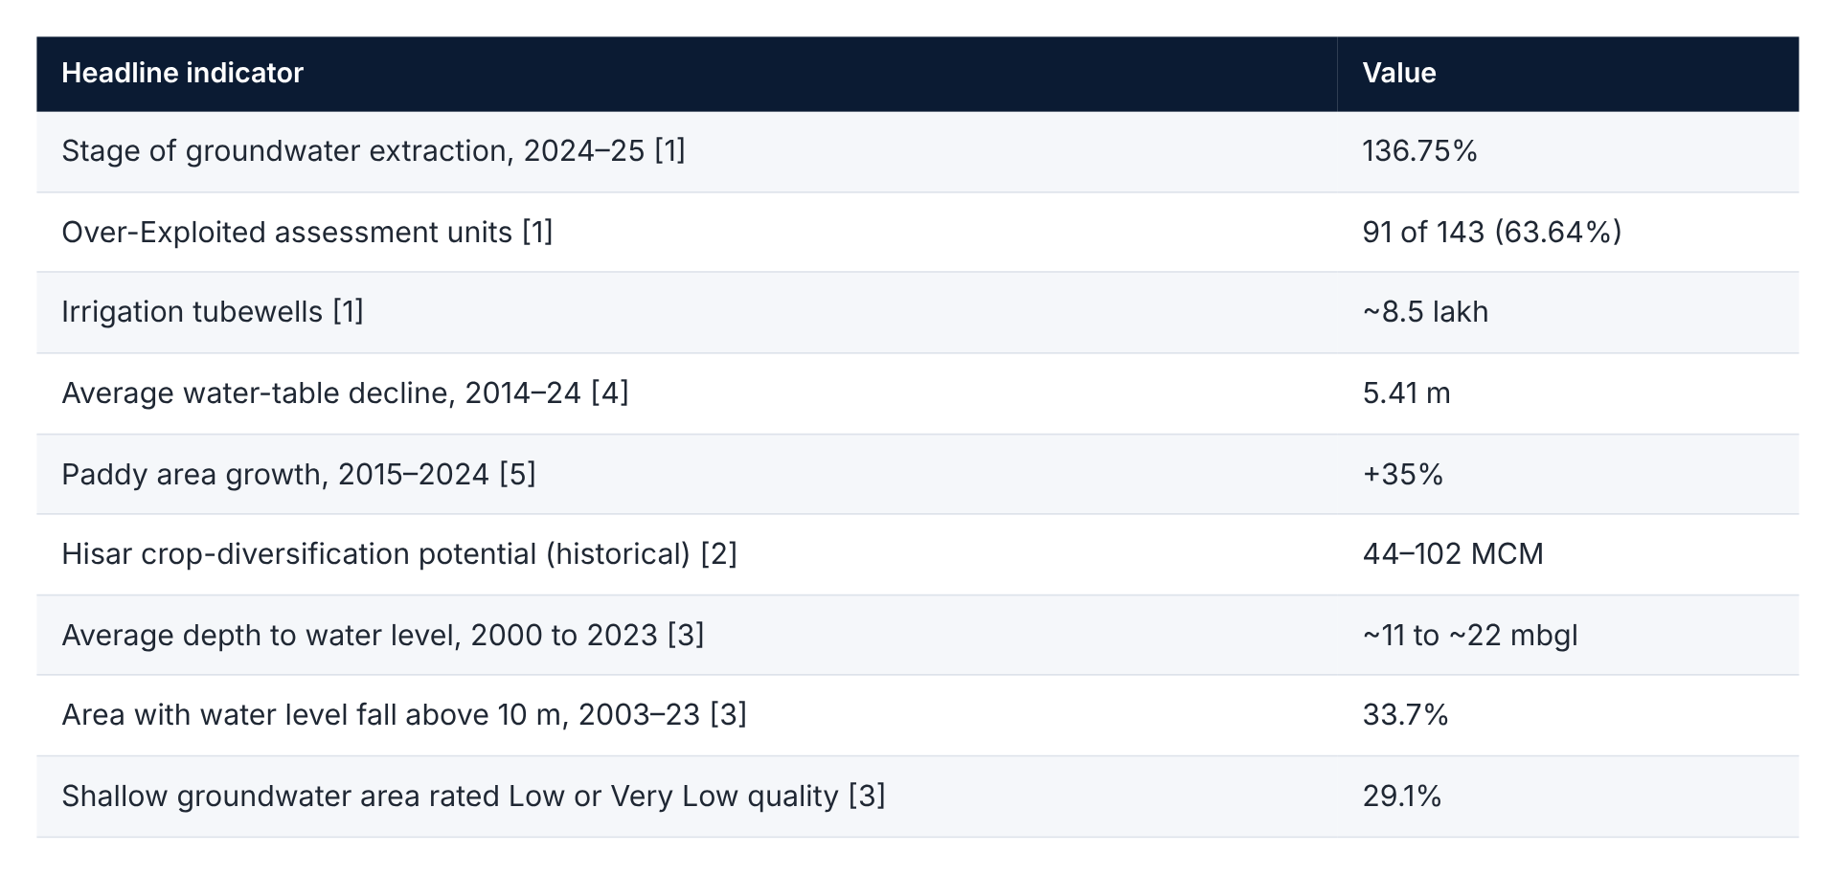Select the '~11 to ~22 mbgl' value
This screenshot has height=875, width=1836.
pyautogui.click(x=1470, y=635)
